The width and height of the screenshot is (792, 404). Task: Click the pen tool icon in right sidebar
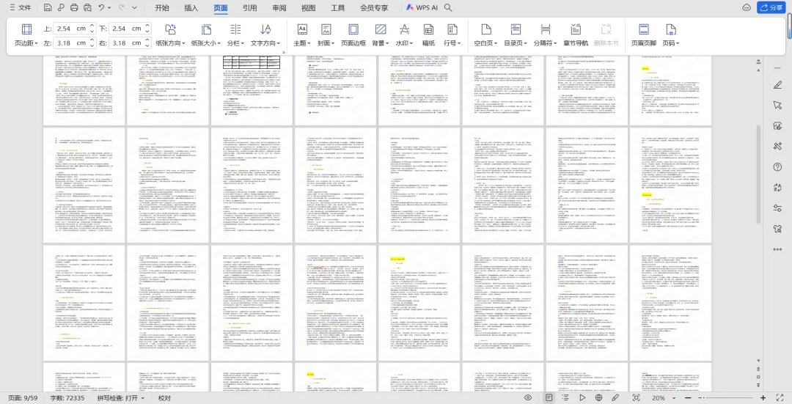(777, 85)
